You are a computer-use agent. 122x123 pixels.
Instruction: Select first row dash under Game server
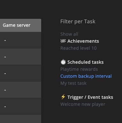5,40
